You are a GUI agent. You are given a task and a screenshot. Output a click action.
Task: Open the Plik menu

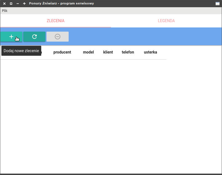[x=5, y=11]
